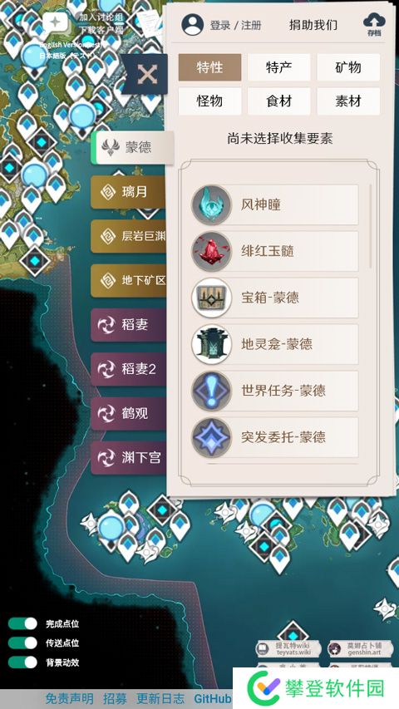
Task: Click the user profile avatar icon
Action: (192, 24)
